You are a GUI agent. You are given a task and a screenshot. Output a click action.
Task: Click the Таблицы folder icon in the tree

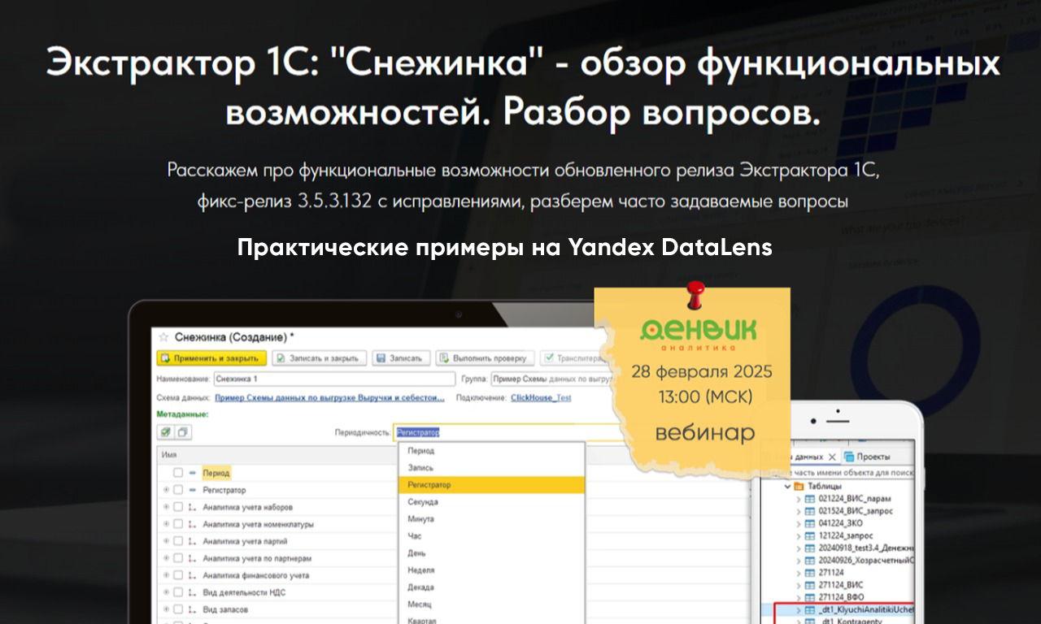point(799,486)
